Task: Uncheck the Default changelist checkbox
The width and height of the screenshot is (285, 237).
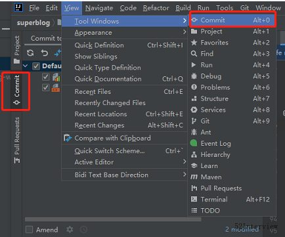Action: coord(36,66)
